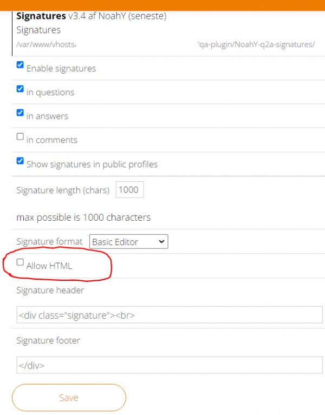This screenshot has width=325, height=415.
Task: Open the Signature format dropdown
Action: [x=128, y=242]
